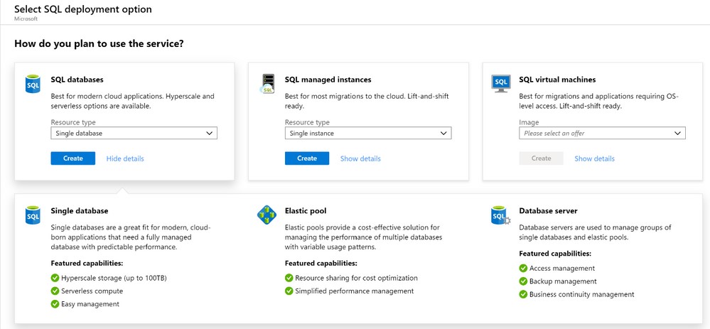Click the 'Elastic pool' details heading
Screen dimensions: 710x329
tap(306, 211)
